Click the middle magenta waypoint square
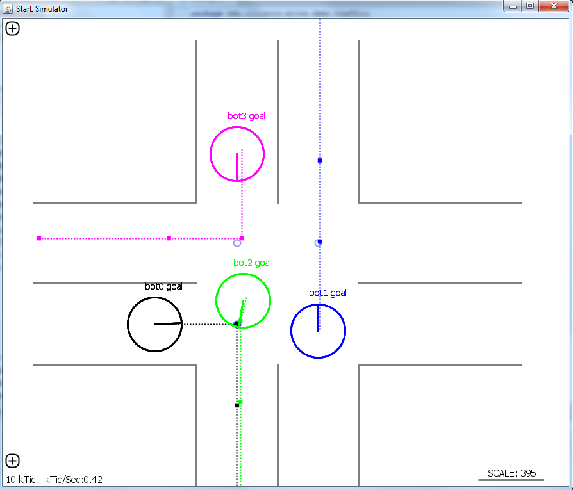 pyautogui.click(x=169, y=238)
